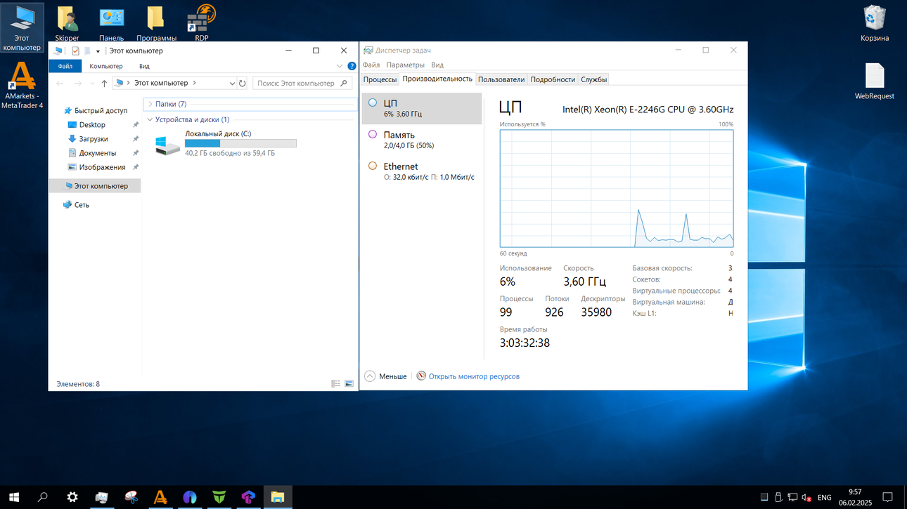Screen dimensions: 907x509
Task: Click the network tray icon
Action: click(x=792, y=497)
